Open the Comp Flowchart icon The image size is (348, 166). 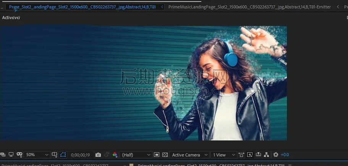266,155
